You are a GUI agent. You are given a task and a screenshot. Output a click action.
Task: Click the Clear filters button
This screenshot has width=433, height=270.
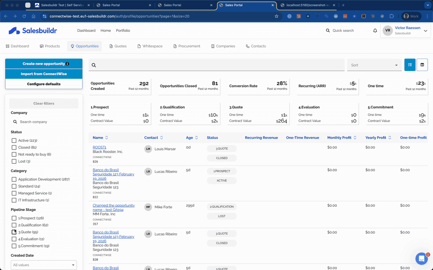44,103
